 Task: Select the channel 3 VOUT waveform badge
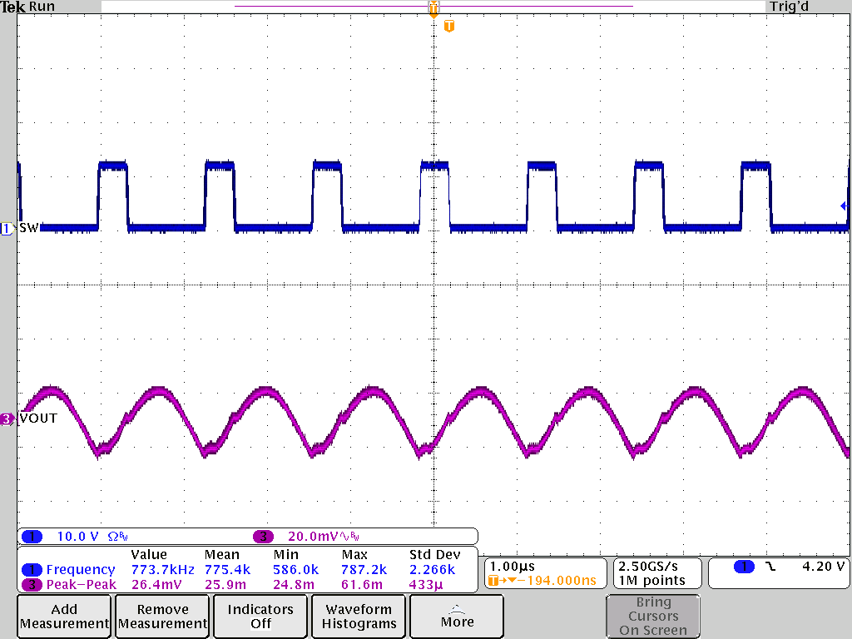point(7,419)
